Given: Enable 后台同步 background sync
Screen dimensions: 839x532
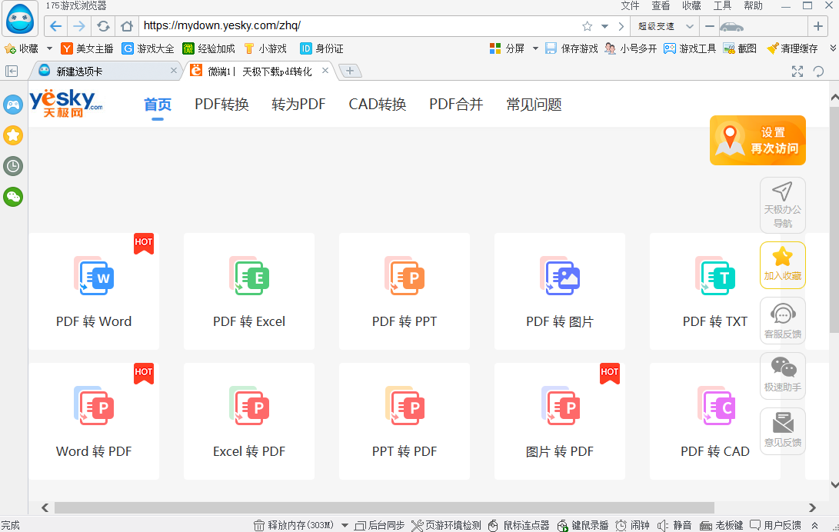Looking at the screenshot, I should 378,525.
